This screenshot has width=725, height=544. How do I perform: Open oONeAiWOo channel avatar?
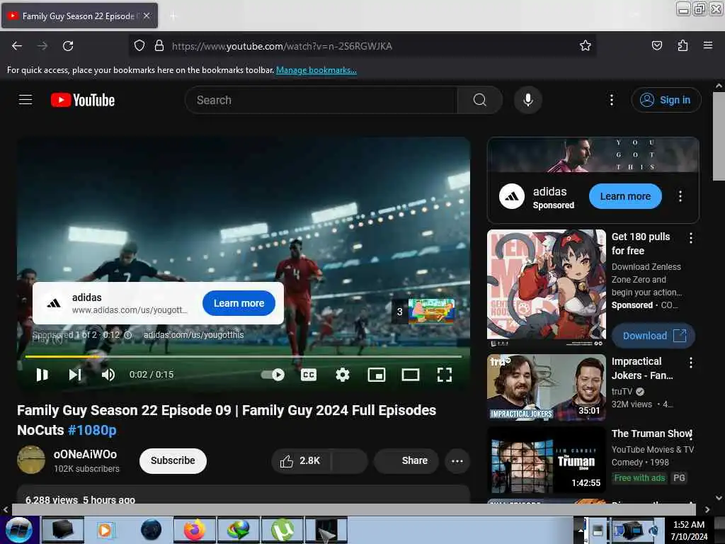coord(31,460)
